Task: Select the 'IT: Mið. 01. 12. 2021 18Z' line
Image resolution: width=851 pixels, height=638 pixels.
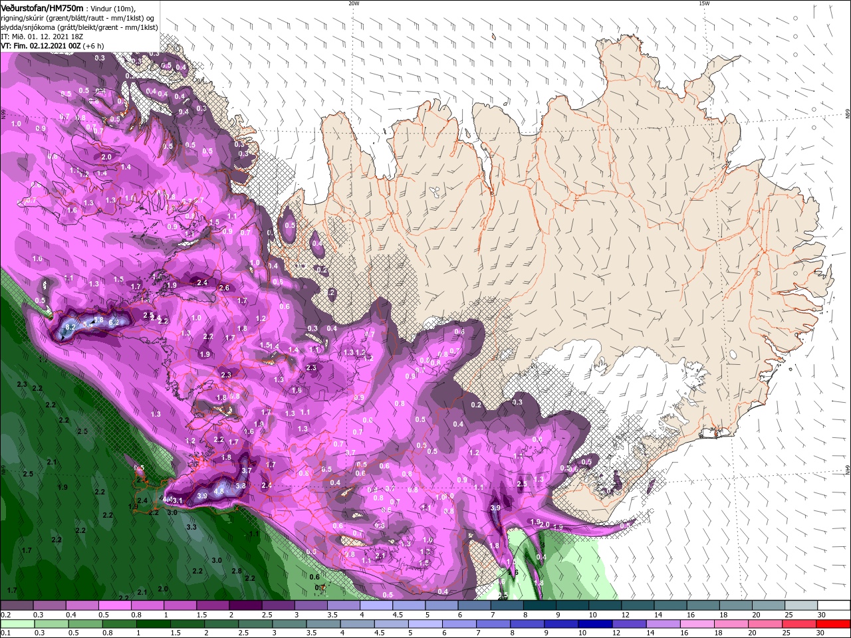Action: [x=41, y=37]
